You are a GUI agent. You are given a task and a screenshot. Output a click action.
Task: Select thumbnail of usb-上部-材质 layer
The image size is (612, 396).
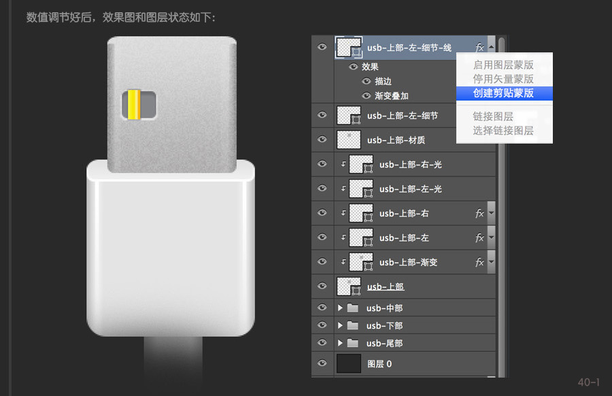[349, 139]
